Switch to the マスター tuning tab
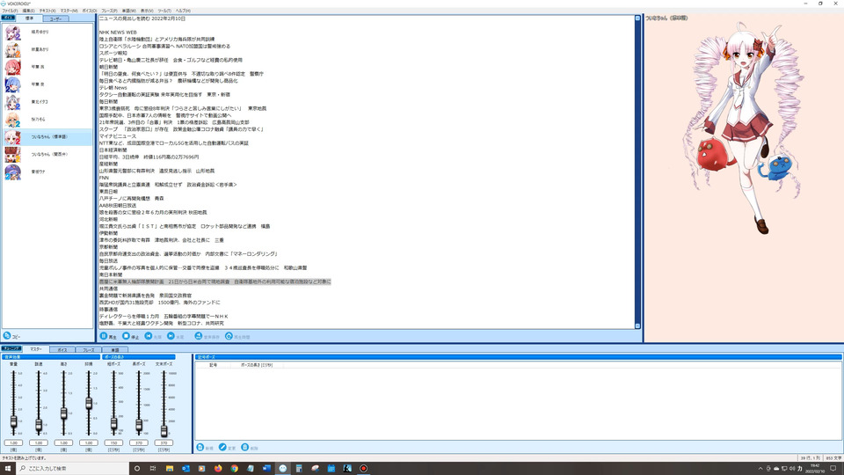This screenshot has width=844, height=475. click(36, 349)
